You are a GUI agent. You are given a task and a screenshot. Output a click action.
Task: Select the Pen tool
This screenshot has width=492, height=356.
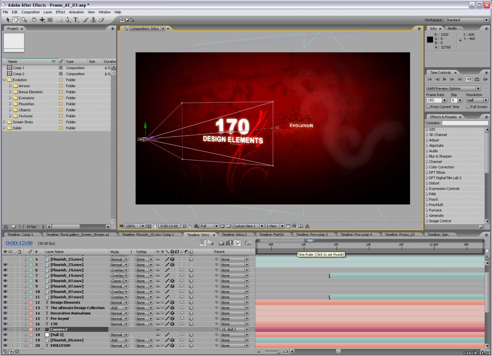pyautogui.click(x=68, y=20)
